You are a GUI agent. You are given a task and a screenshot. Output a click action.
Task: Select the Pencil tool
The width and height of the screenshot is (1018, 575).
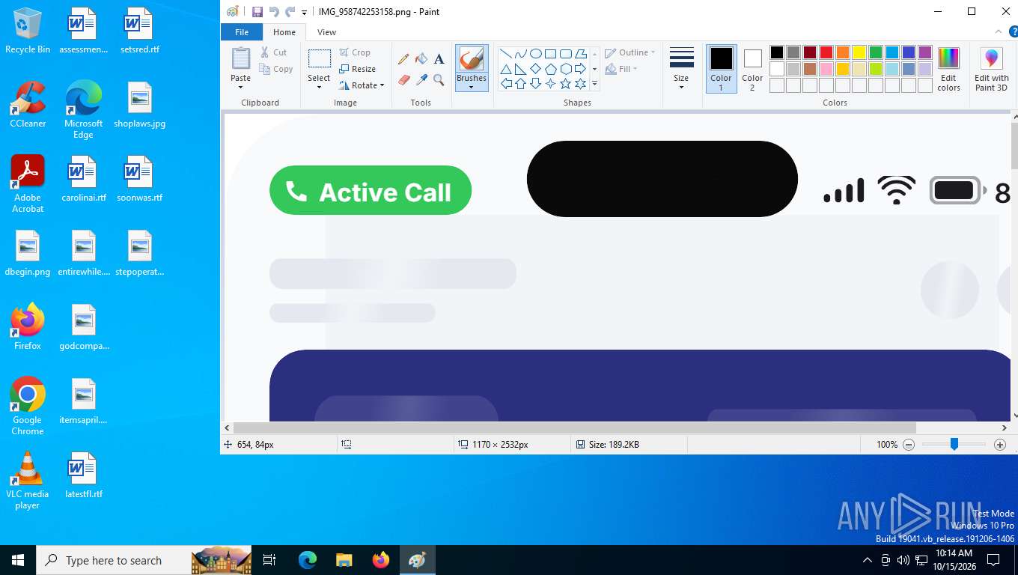(x=403, y=59)
